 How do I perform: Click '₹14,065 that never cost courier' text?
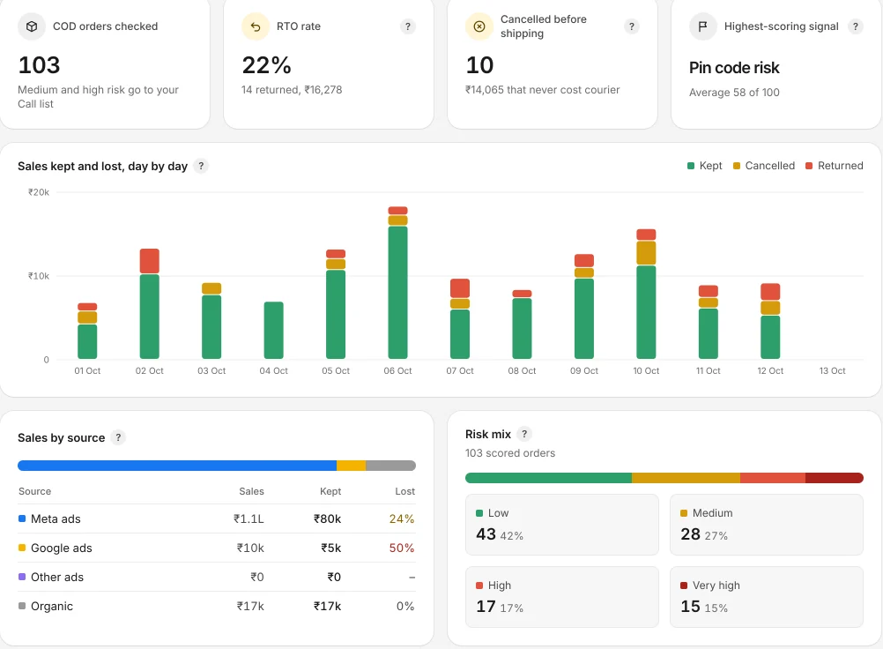(x=542, y=90)
